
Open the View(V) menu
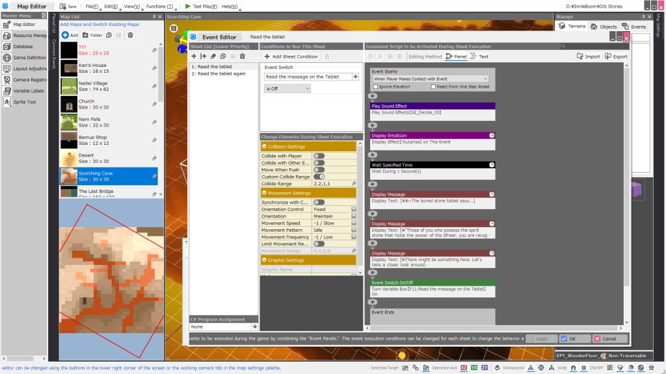131,6
